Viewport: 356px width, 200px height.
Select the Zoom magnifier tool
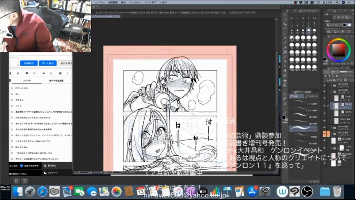(x=285, y=15)
